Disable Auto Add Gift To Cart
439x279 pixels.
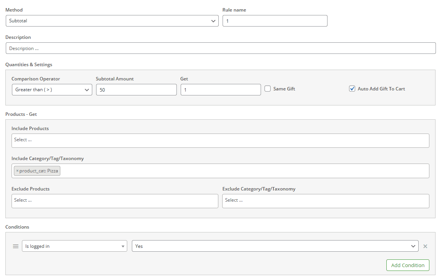pyautogui.click(x=352, y=88)
